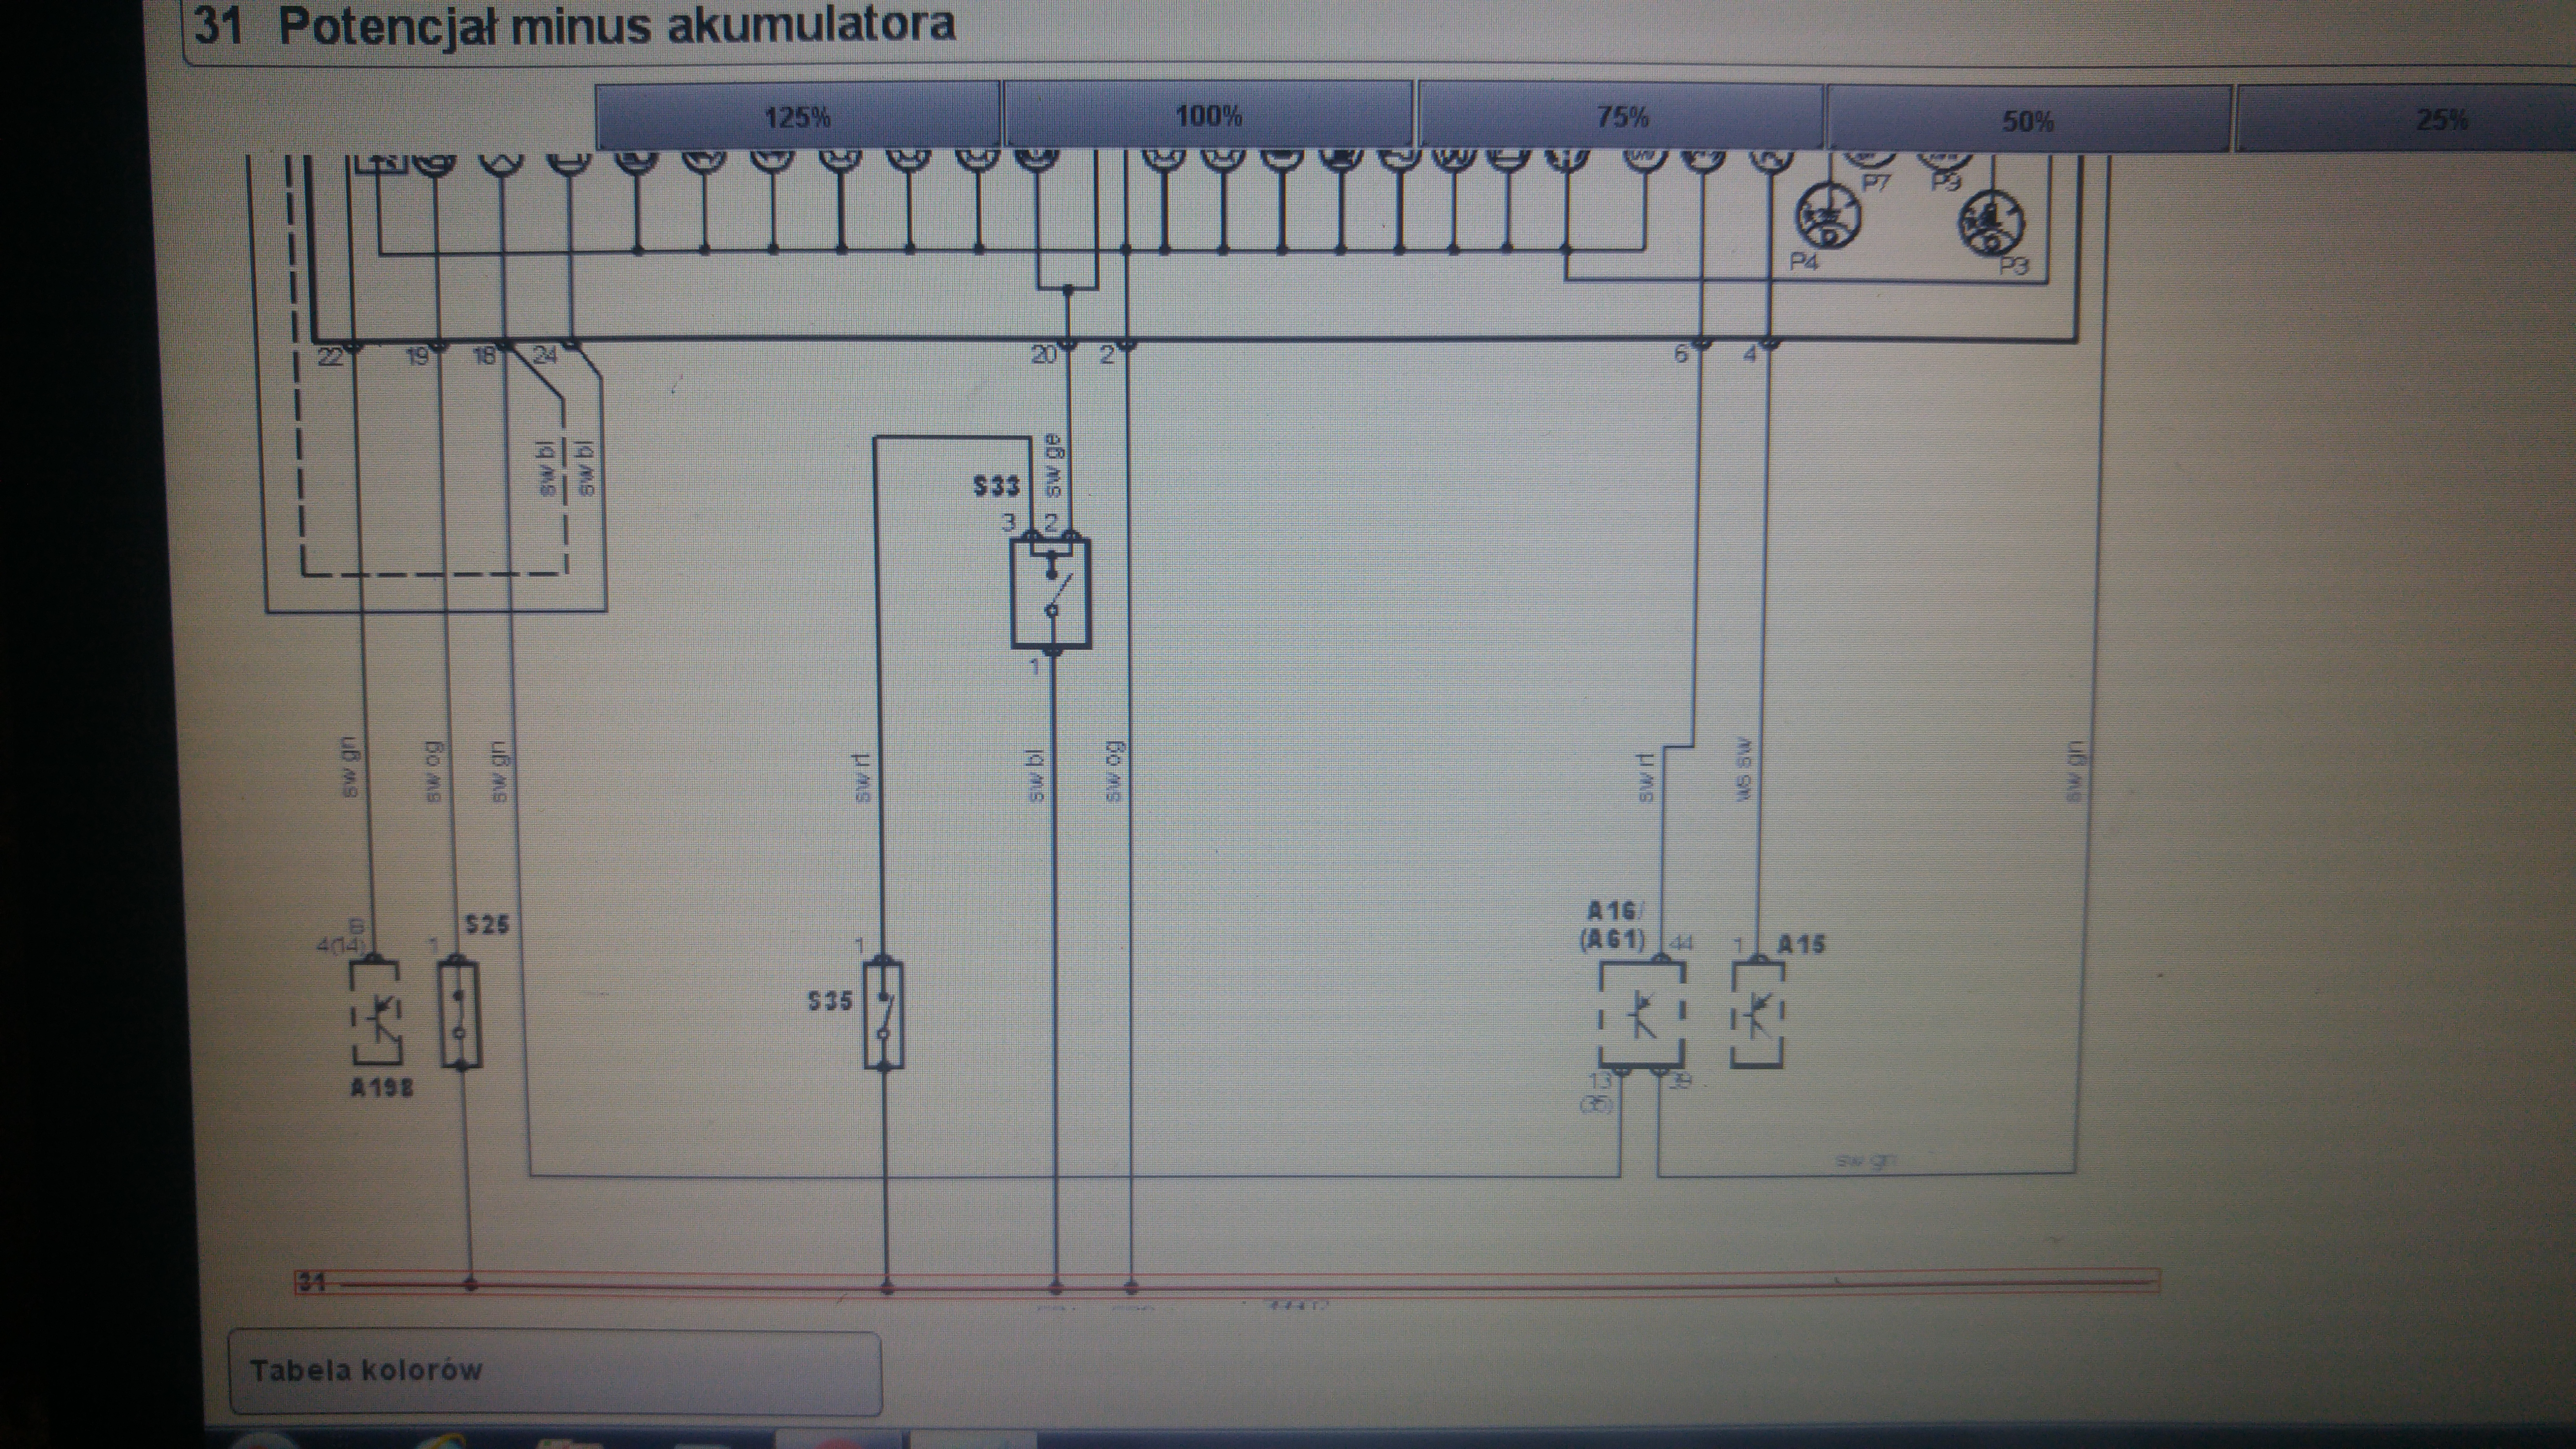Image resolution: width=2576 pixels, height=1449 pixels.
Task: Click the sw ge wire label above S33
Action: tap(1053, 466)
